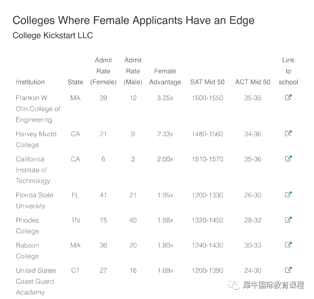Select the Harvey Mudd College institution name
Viewport: 314px width, 299px height.
tap(36, 139)
